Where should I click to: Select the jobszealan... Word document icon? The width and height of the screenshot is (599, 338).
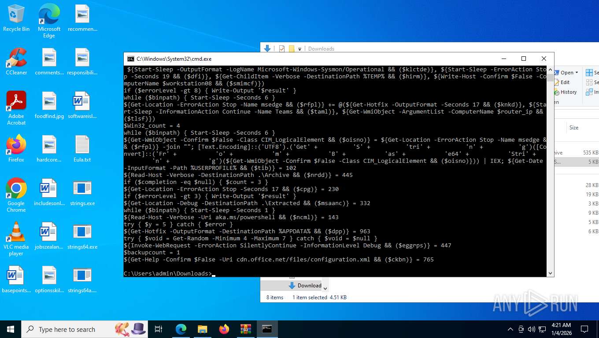point(49,236)
